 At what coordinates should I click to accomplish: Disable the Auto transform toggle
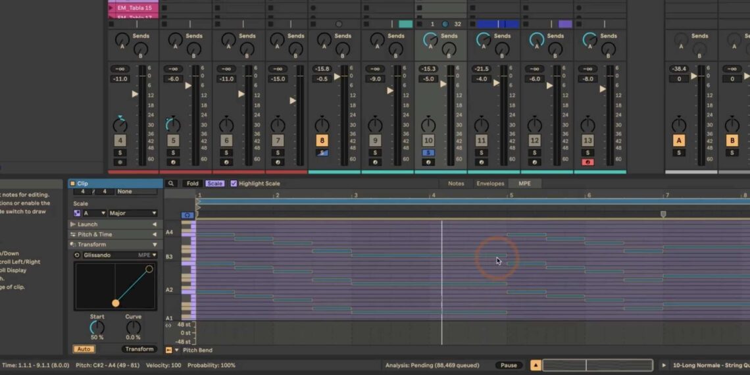pos(84,349)
